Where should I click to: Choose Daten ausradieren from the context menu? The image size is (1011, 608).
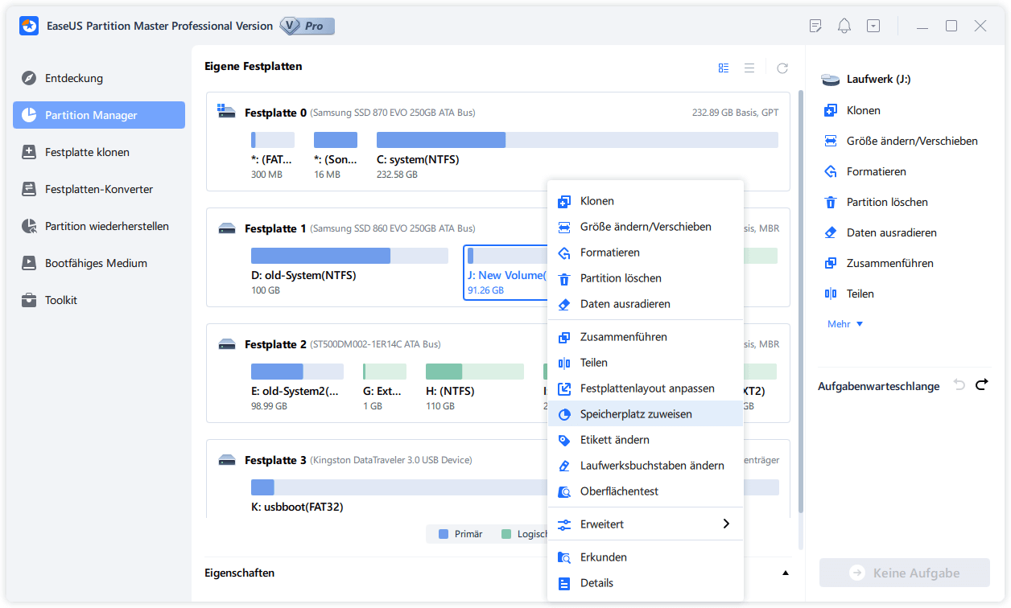(x=646, y=304)
